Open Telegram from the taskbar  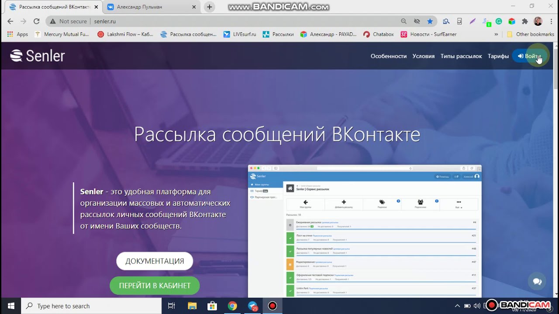252,306
